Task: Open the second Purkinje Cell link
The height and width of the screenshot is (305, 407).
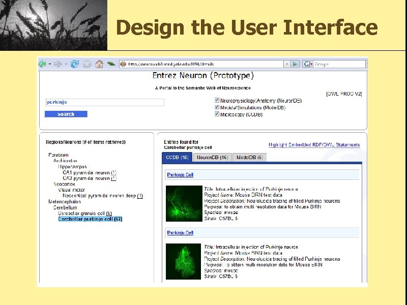Action: coord(180,233)
